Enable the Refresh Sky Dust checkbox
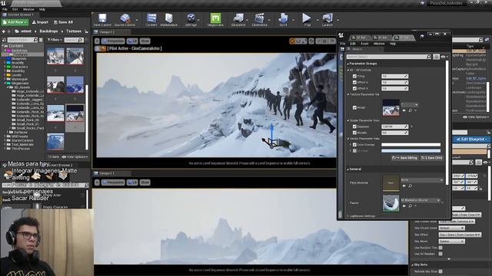This screenshot has width=492, height=276. [440, 271]
